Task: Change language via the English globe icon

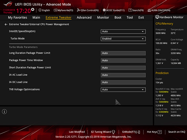Action: pos(40,10)
